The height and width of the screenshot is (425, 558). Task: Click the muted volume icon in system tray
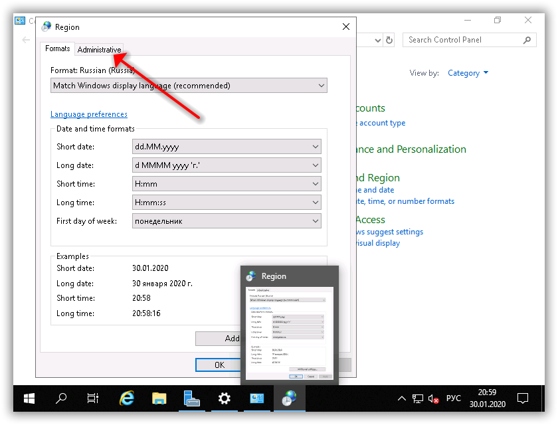point(434,399)
